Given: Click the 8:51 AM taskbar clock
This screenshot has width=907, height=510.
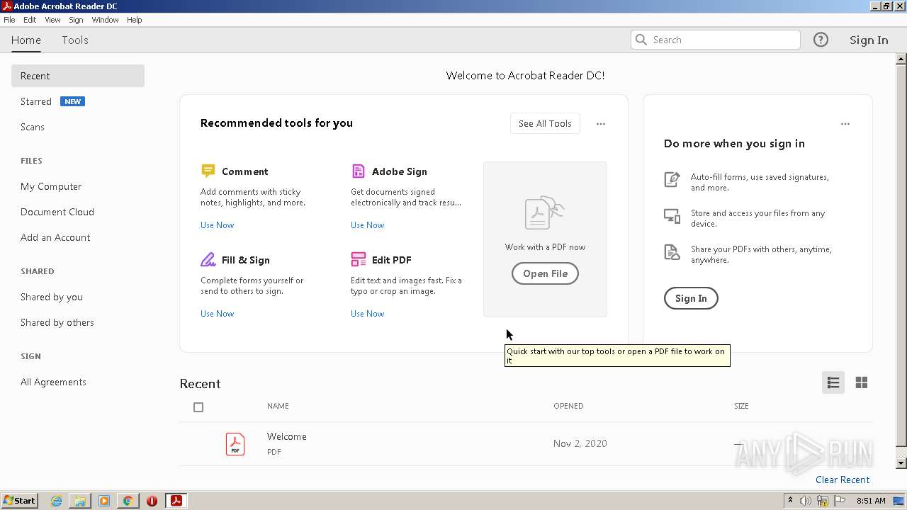Looking at the screenshot, I should pos(871,501).
